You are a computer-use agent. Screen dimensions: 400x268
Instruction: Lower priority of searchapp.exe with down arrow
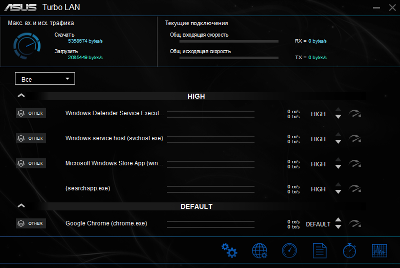click(x=338, y=192)
